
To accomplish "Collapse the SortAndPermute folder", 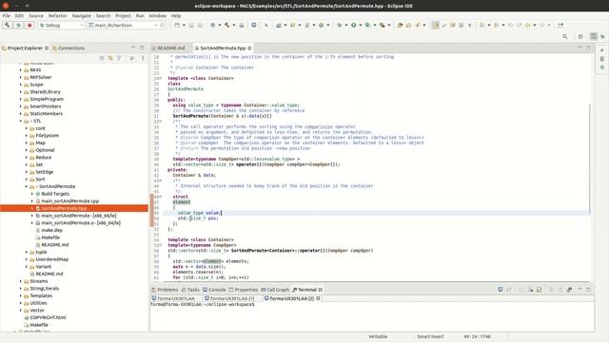I will pyautogui.click(x=27, y=186).
